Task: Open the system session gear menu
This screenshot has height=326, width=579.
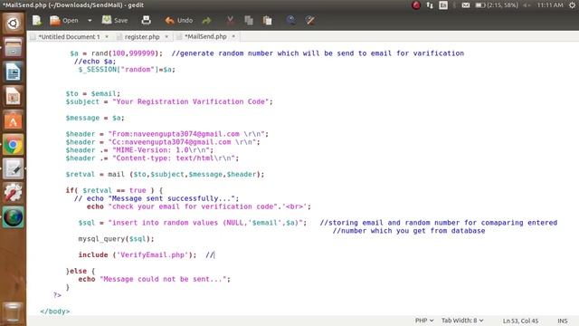Action: pyautogui.click(x=572, y=5)
